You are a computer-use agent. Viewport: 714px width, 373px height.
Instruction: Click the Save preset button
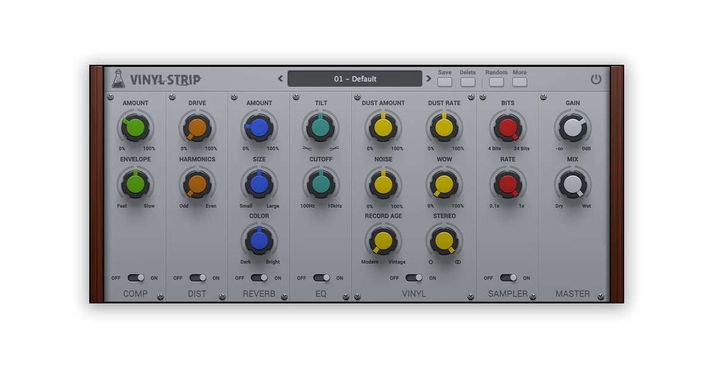pos(444,82)
